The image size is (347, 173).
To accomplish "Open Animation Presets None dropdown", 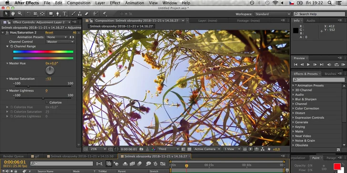I will [x=56, y=37].
